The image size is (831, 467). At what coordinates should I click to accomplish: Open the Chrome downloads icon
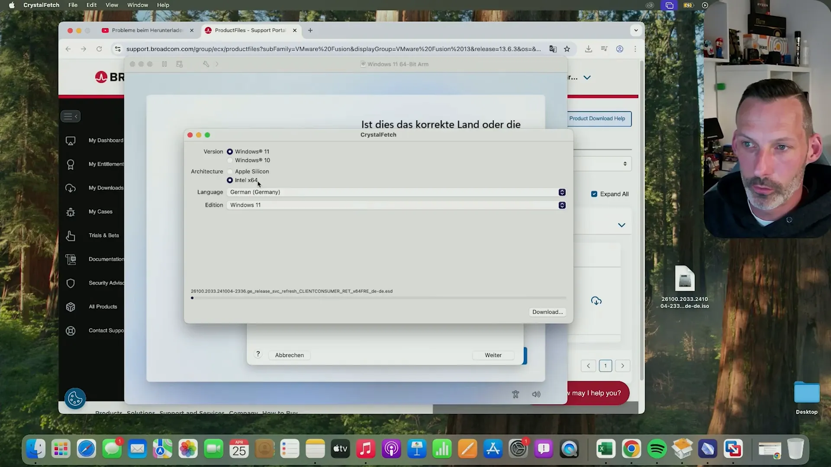pos(588,49)
